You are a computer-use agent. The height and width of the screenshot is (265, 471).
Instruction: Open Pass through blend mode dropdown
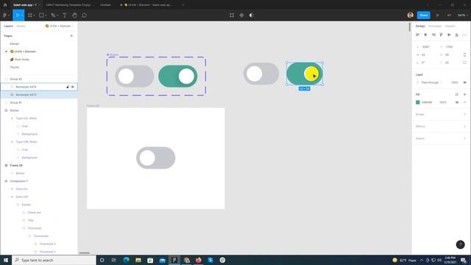[x=431, y=82]
